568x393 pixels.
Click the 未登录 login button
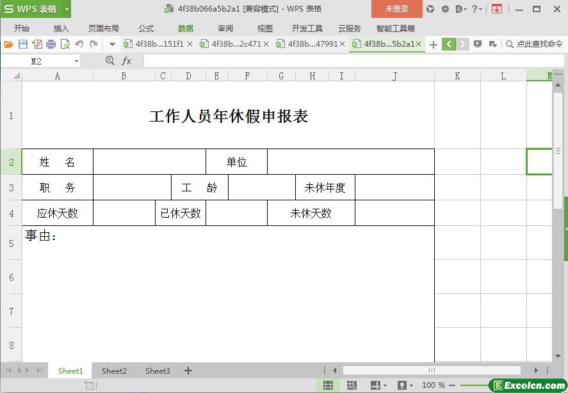pyautogui.click(x=396, y=9)
